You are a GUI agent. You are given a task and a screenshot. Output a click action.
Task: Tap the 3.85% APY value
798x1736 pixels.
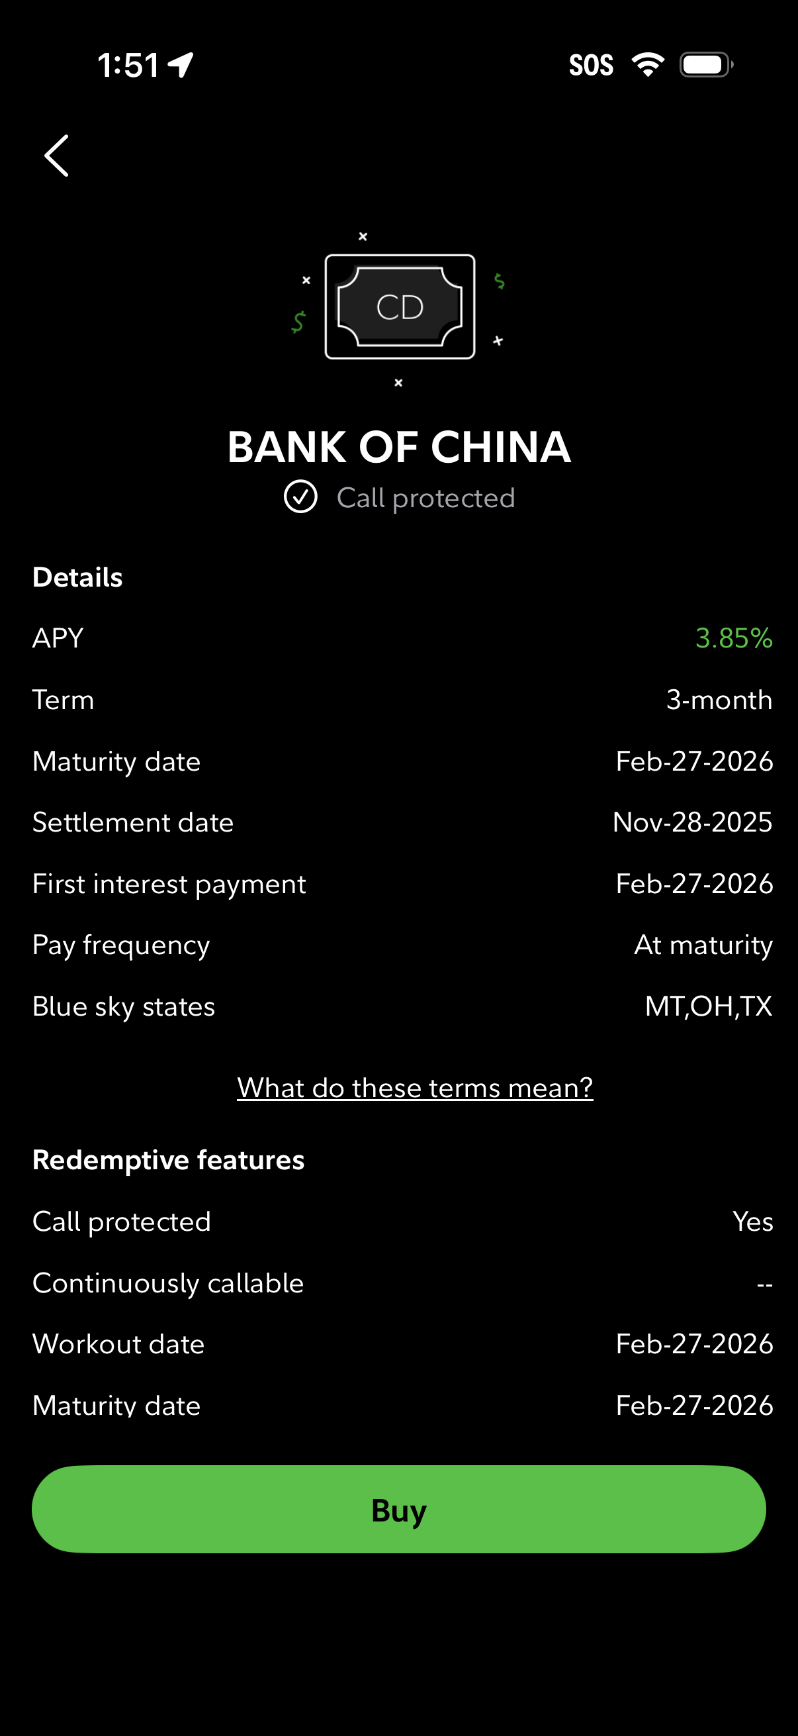coord(733,638)
